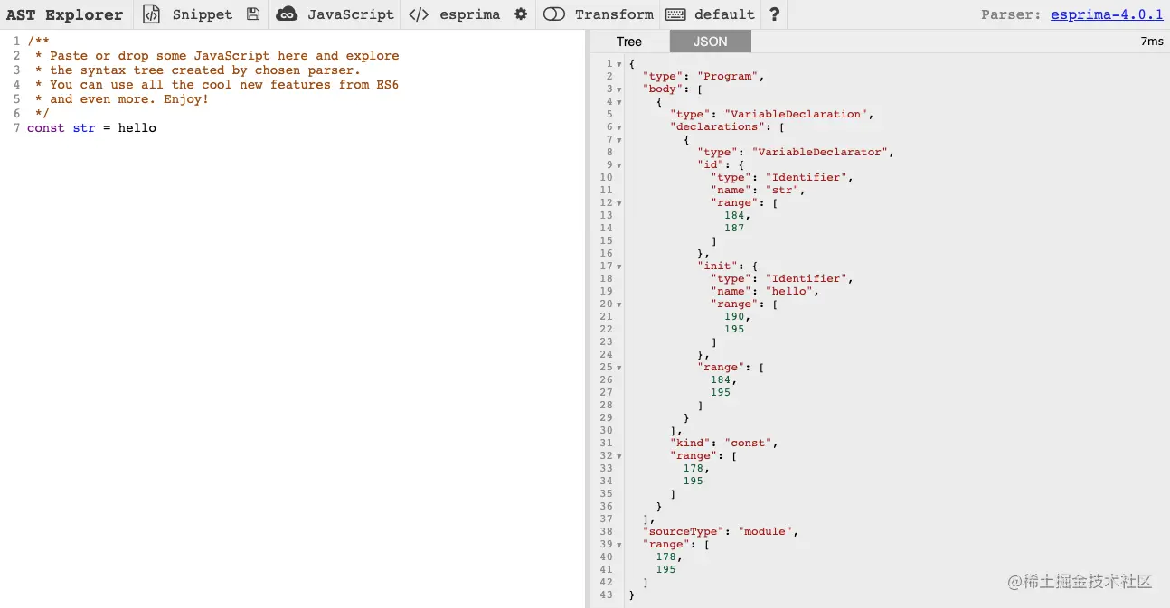Click the esprima parser code-brackets icon
This screenshot has width=1170, height=608.
point(419,14)
